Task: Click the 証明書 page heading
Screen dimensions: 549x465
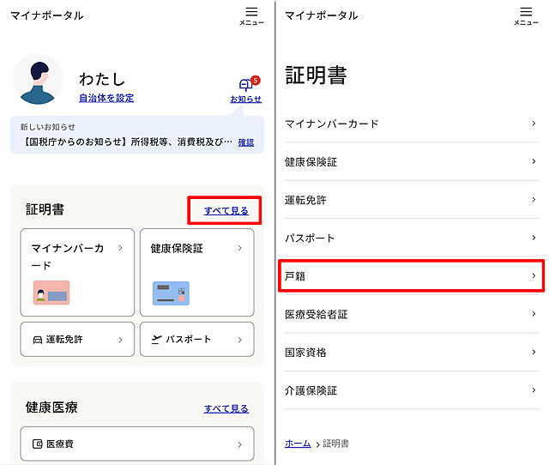Action: (316, 75)
